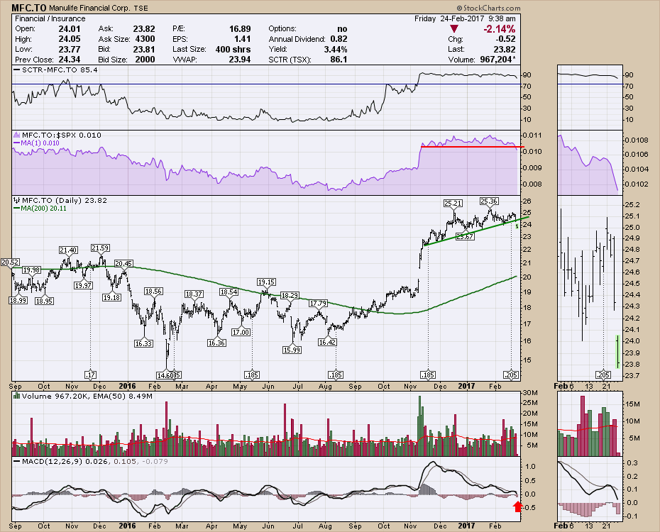Click the green rising trendline on price chart
The width and height of the screenshot is (660, 532).
(x=475, y=231)
